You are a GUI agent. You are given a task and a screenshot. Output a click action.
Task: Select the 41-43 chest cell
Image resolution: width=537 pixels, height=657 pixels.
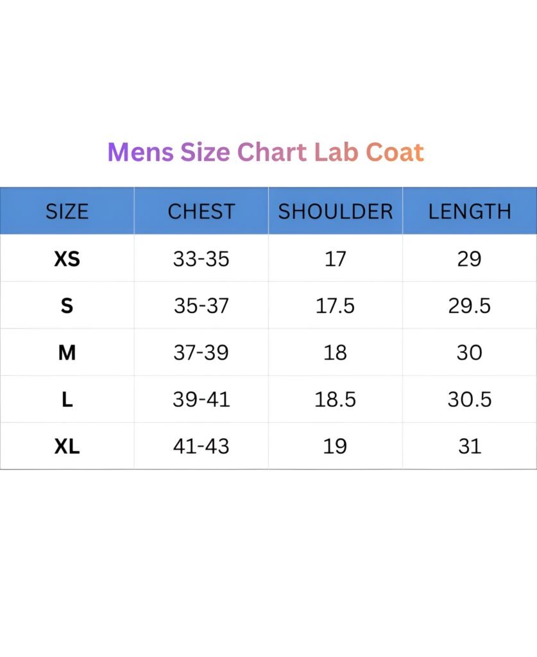click(x=201, y=447)
